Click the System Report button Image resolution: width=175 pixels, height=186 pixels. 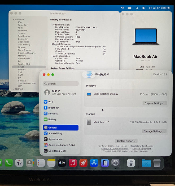[126, 141]
